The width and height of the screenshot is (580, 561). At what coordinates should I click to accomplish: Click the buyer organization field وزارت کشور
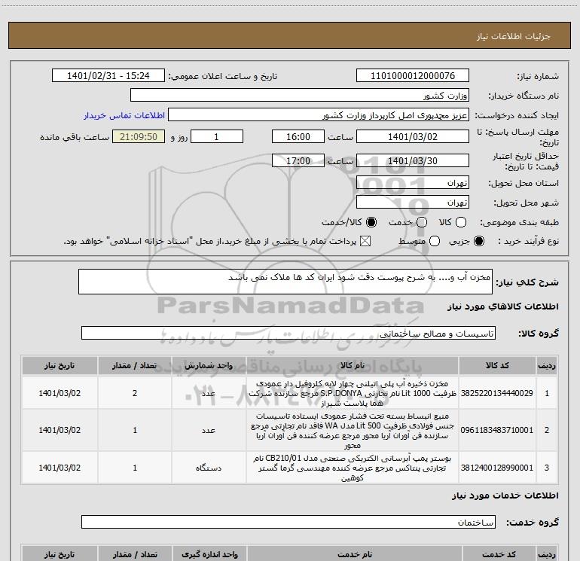pyautogui.click(x=300, y=96)
